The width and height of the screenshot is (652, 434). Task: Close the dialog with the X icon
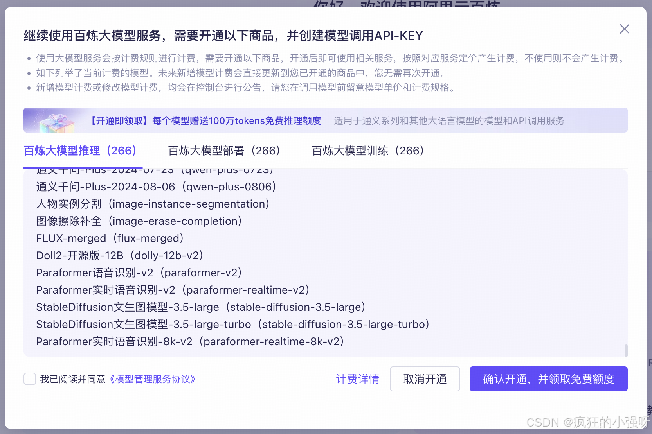(x=624, y=29)
